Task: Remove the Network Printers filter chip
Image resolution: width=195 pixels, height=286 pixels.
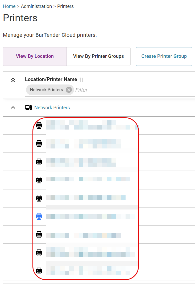Action: click(x=69, y=90)
